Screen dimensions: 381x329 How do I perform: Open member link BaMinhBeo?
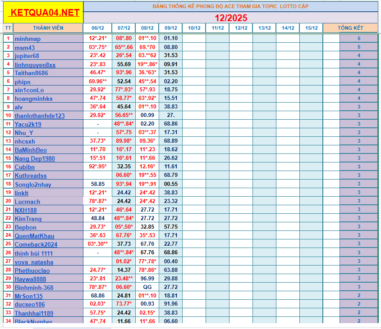click(29, 150)
